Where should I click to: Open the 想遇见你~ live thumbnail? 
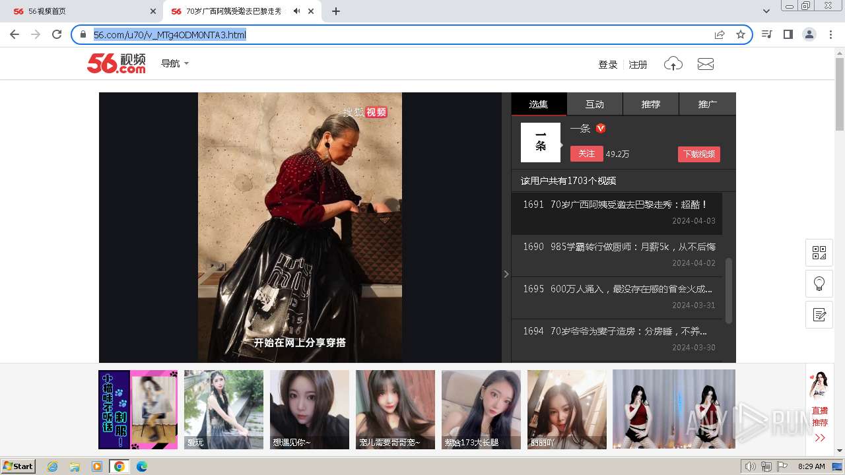point(310,410)
